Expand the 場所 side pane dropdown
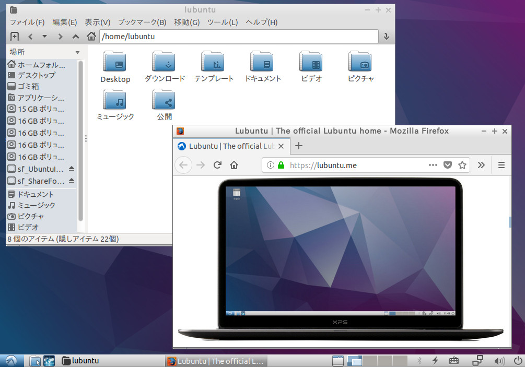Viewport: 525px width, 367px height. pyautogui.click(x=77, y=52)
